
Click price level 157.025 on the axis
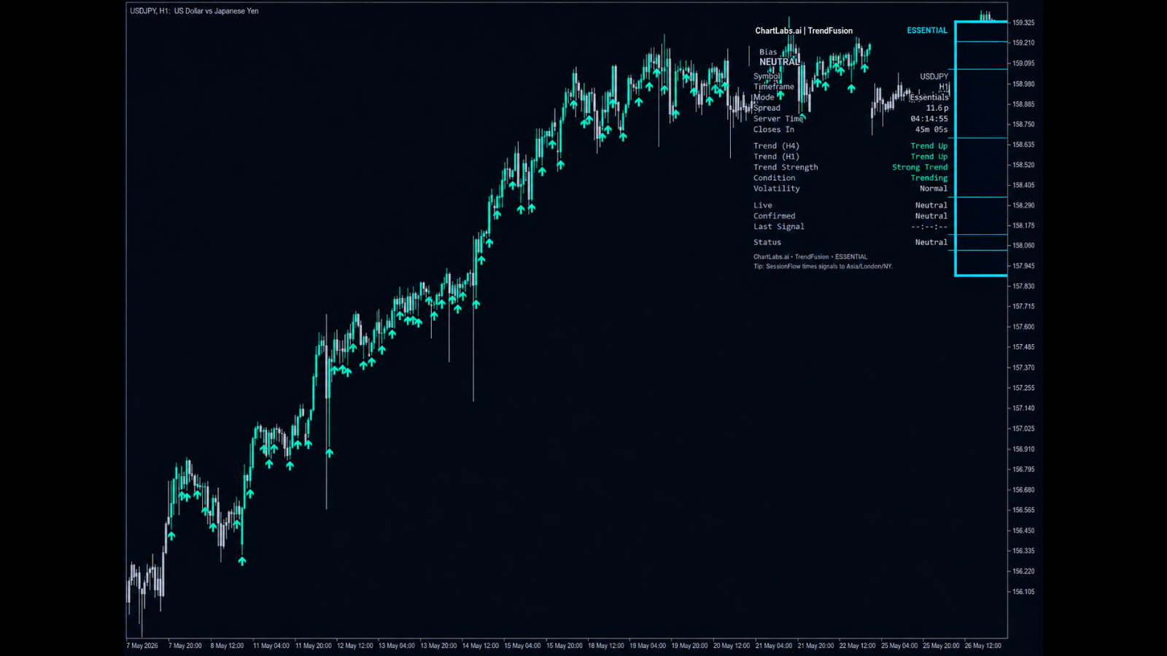pyautogui.click(x=1023, y=429)
